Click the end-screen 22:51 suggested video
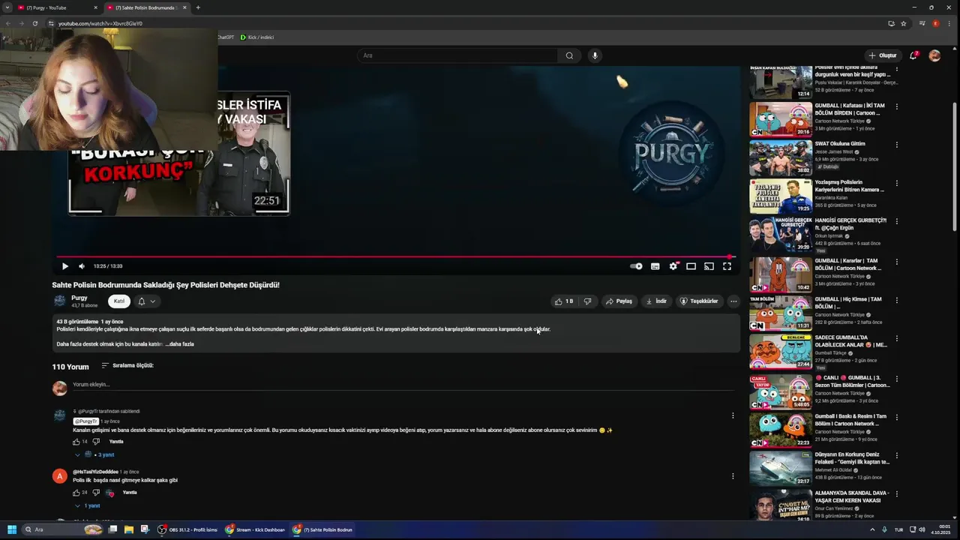 point(178,154)
